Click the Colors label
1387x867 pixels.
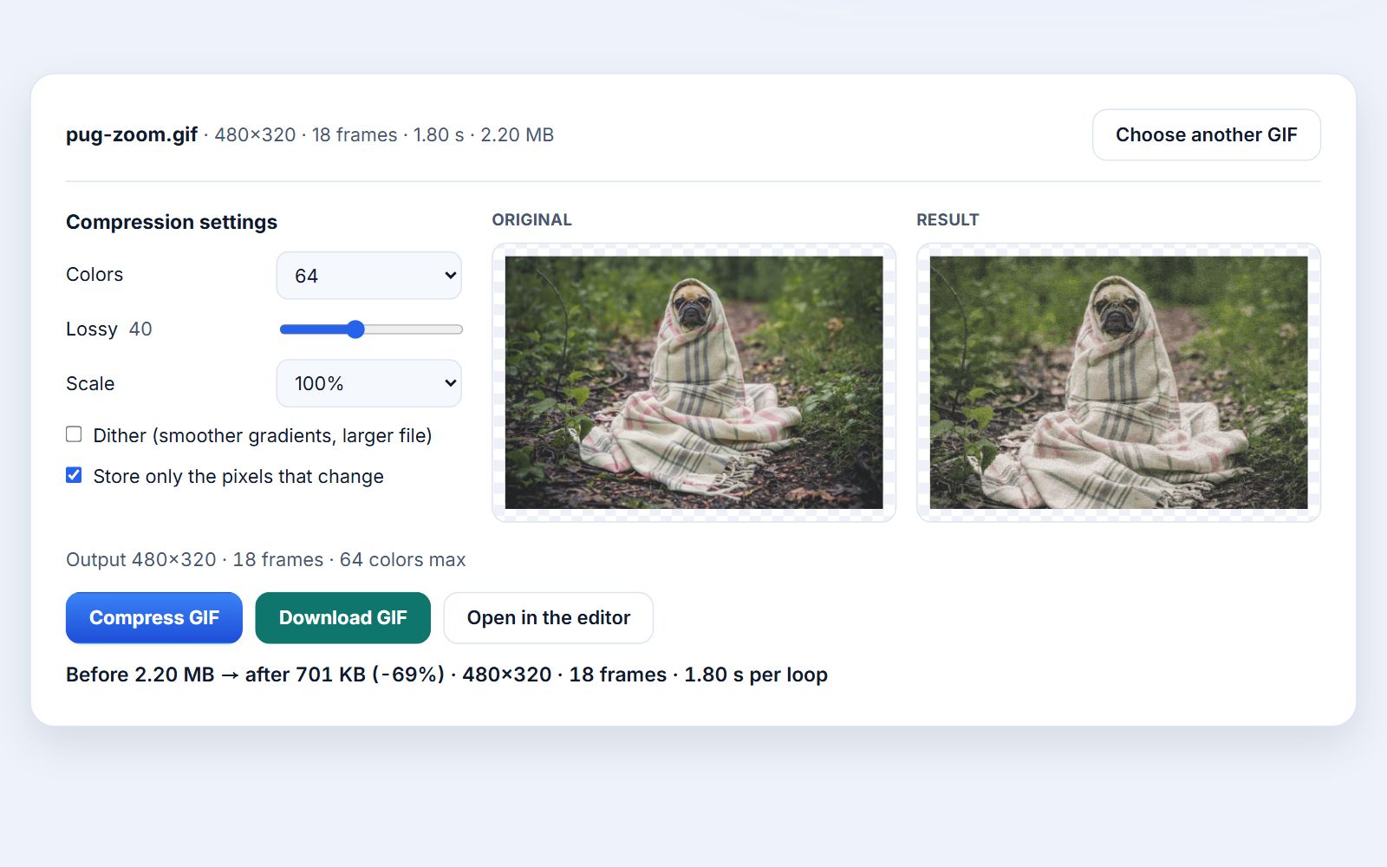[94, 275]
